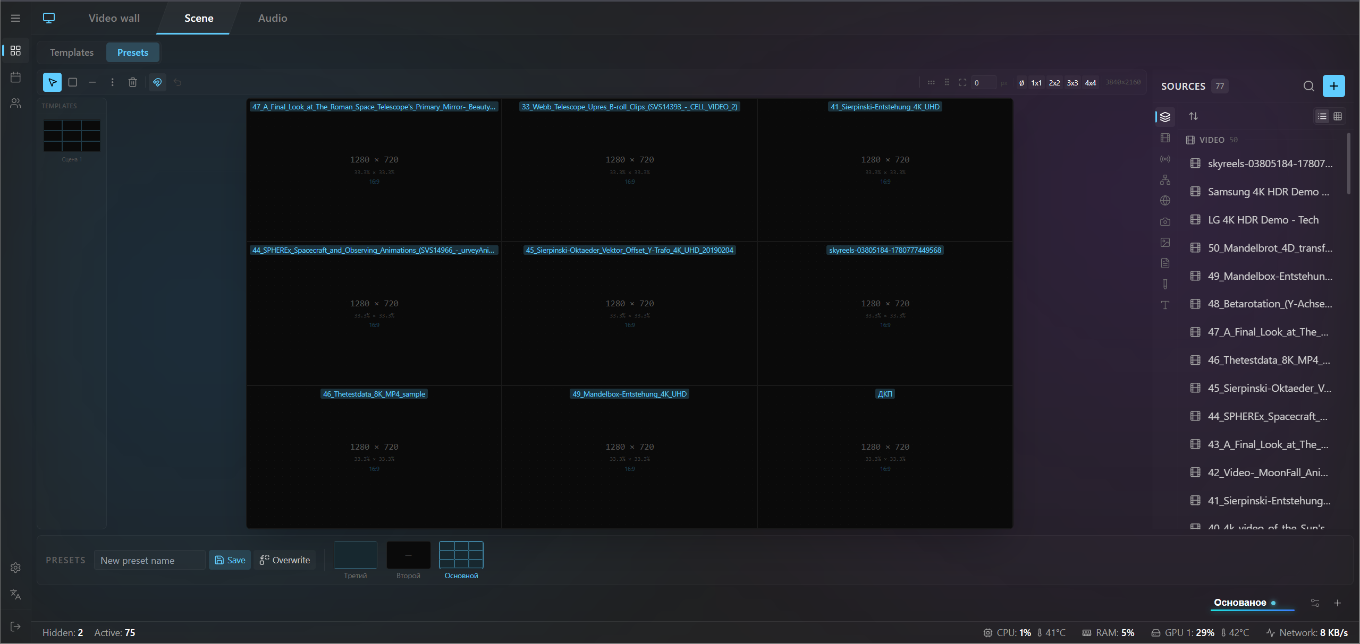This screenshot has height=644, width=1360.
Task: Click the logout icon in left sidebar
Action: (x=15, y=626)
